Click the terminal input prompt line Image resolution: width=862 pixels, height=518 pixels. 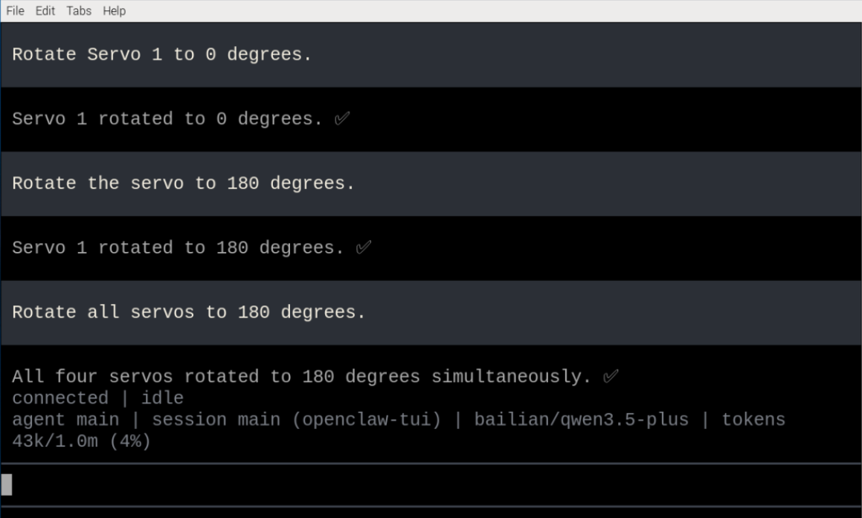pos(431,485)
